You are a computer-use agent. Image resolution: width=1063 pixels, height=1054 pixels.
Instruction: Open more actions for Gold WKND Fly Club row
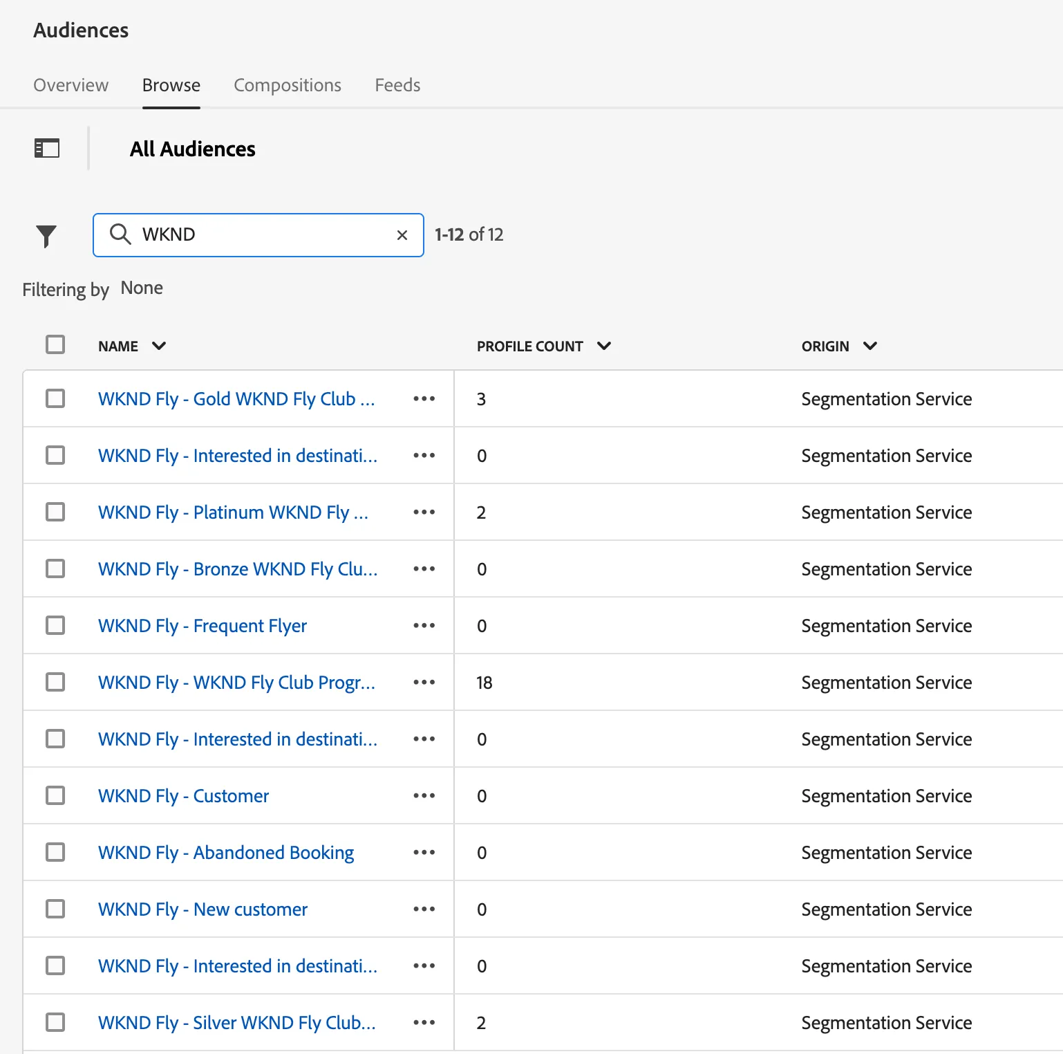pos(424,398)
